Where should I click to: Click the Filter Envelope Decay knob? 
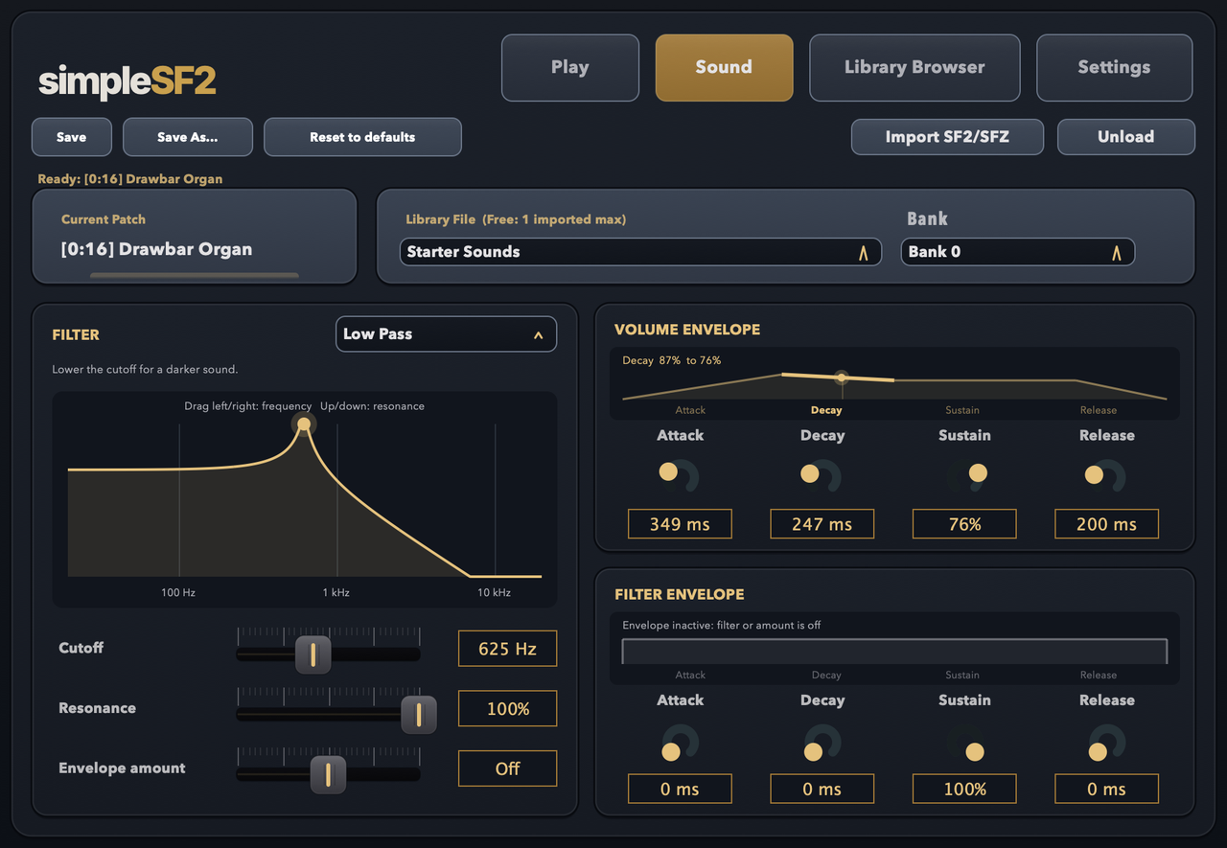point(822,742)
